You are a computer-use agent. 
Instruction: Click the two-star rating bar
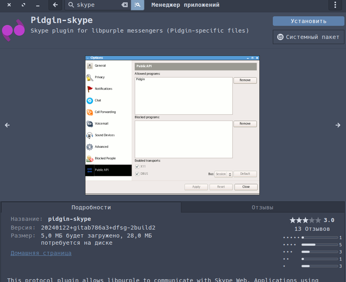coord(319,259)
